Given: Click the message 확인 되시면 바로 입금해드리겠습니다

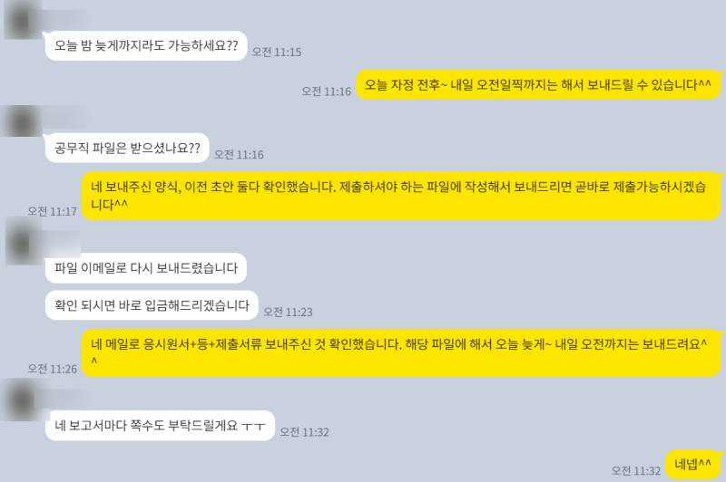Looking at the screenshot, I should [152, 305].
